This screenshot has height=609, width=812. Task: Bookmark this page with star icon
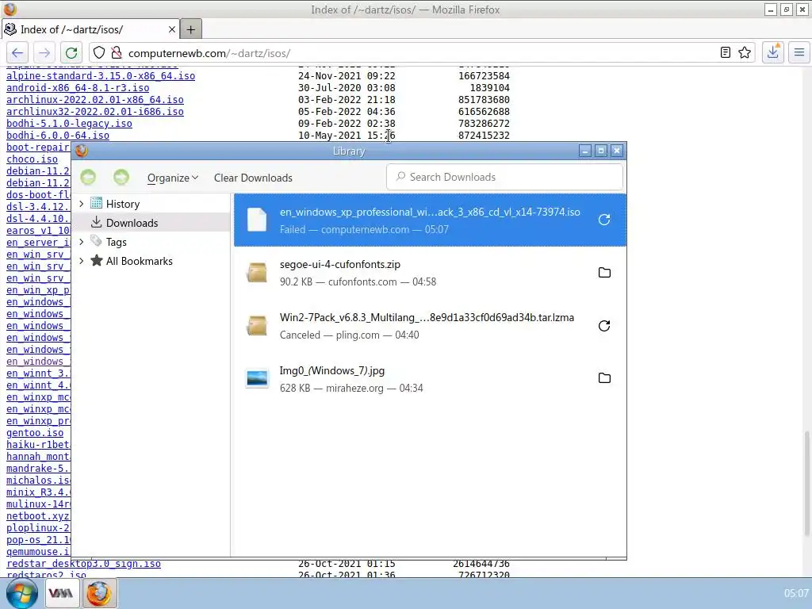click(x=745, y=53)
